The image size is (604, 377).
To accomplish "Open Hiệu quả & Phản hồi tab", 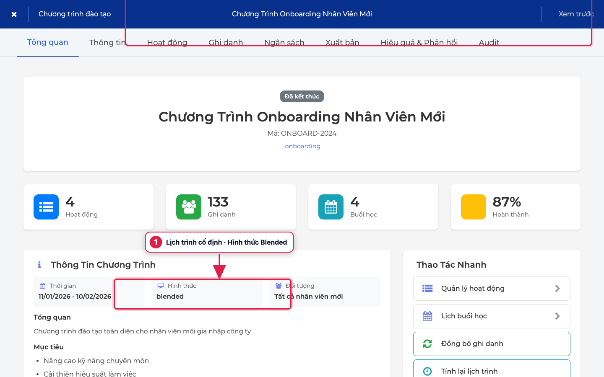I will click(419, 42).
